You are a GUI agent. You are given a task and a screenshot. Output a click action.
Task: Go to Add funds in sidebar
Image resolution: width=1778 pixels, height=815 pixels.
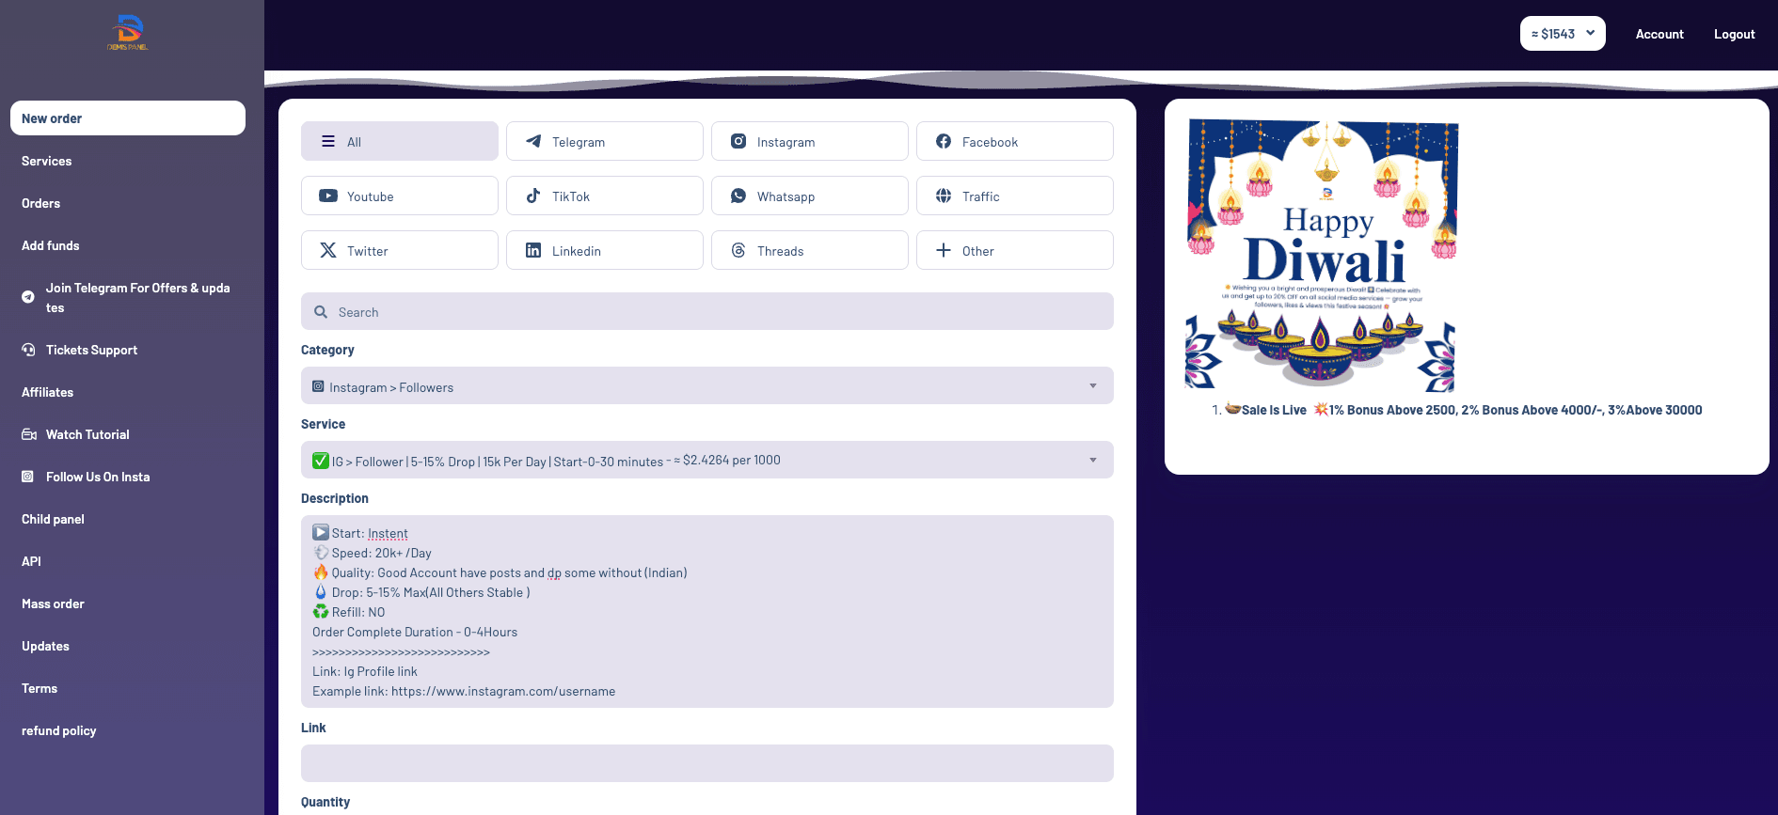tap(51, 246)
